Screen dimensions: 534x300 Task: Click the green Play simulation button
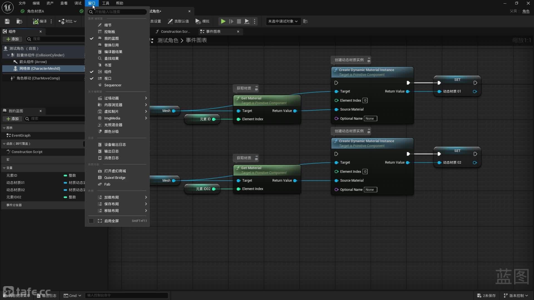click(223, 21)
